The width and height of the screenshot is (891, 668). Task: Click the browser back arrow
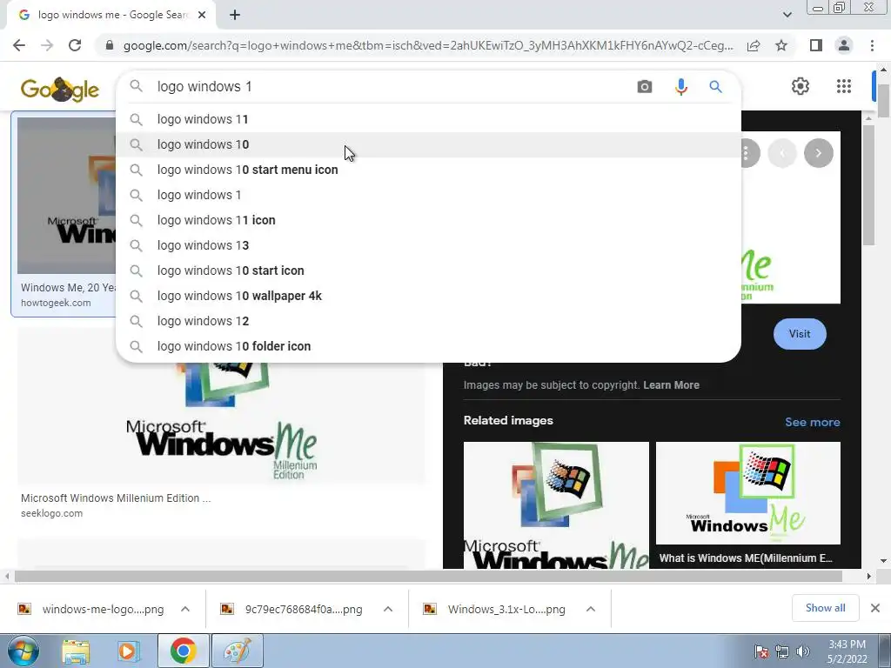point(19,45)
